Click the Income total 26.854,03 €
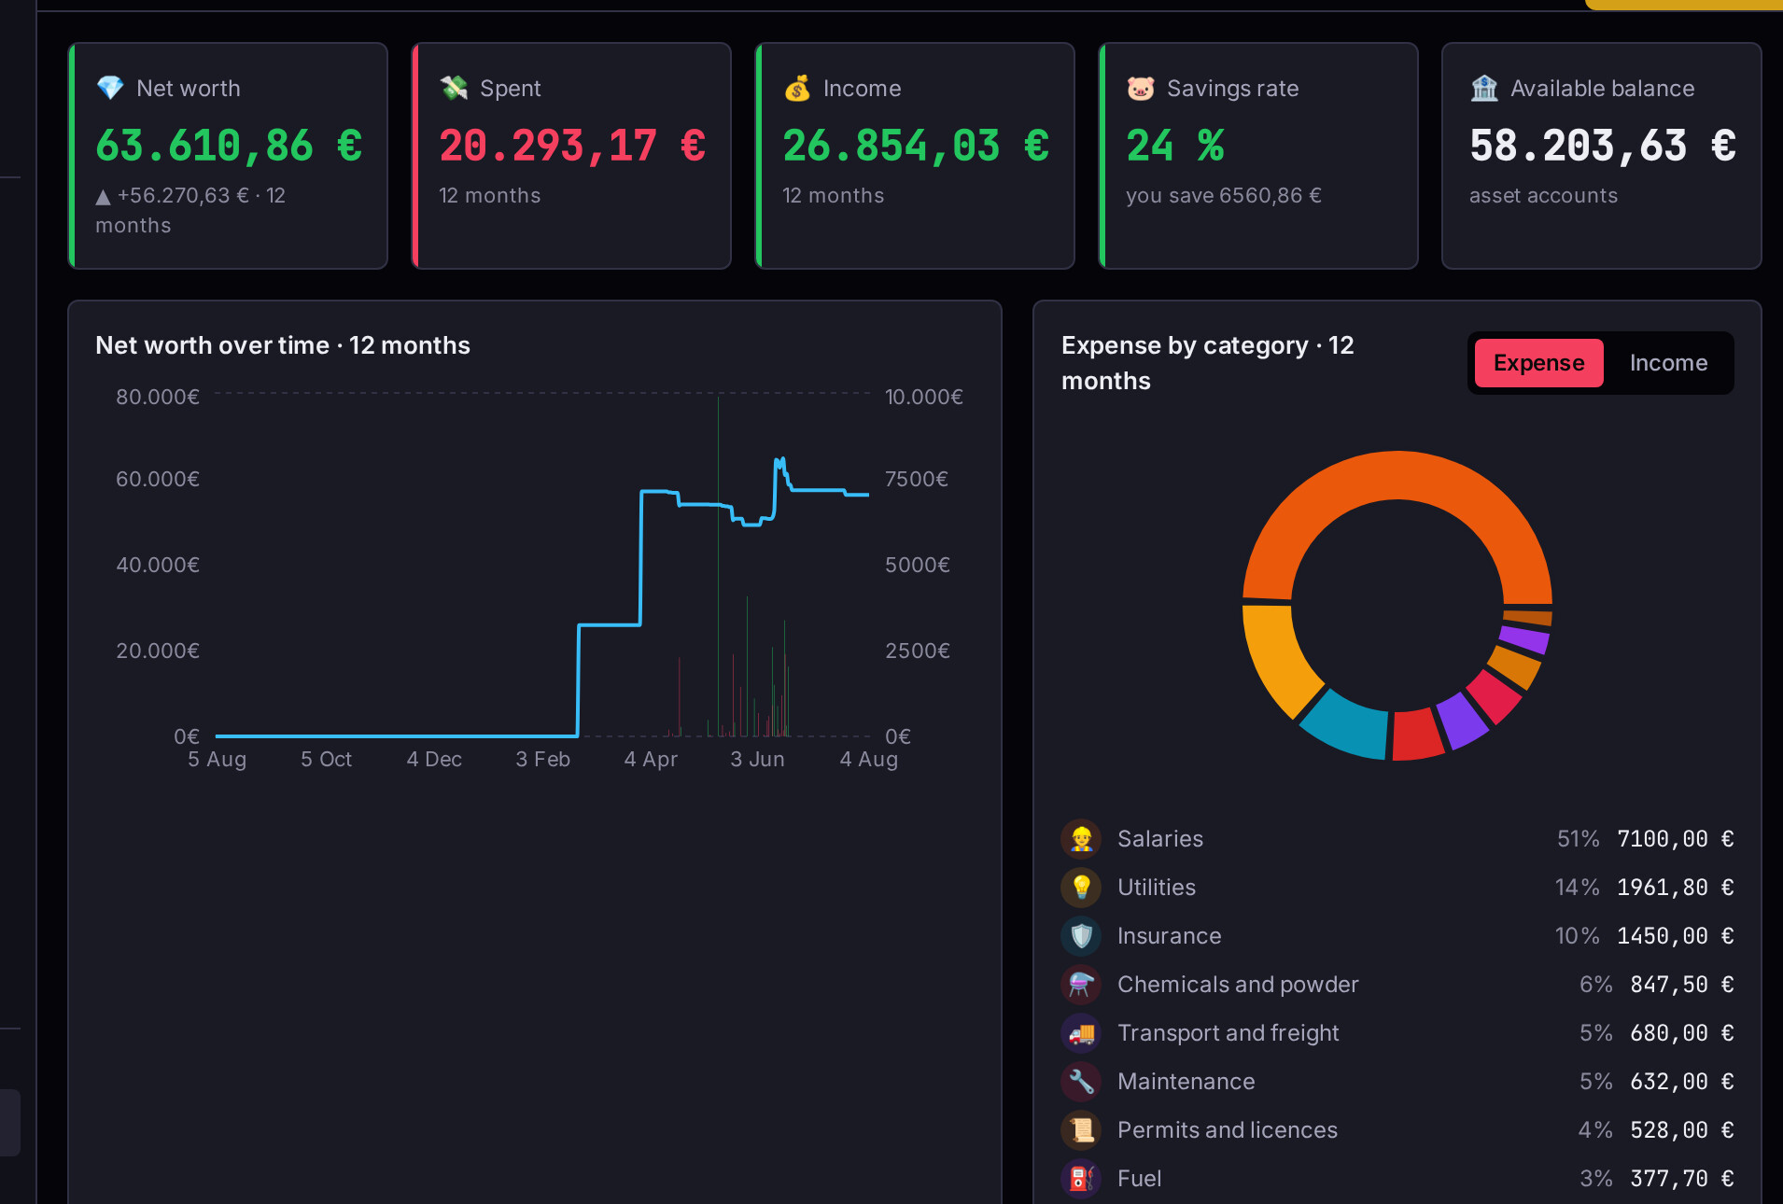 click(x=916, y=145)
